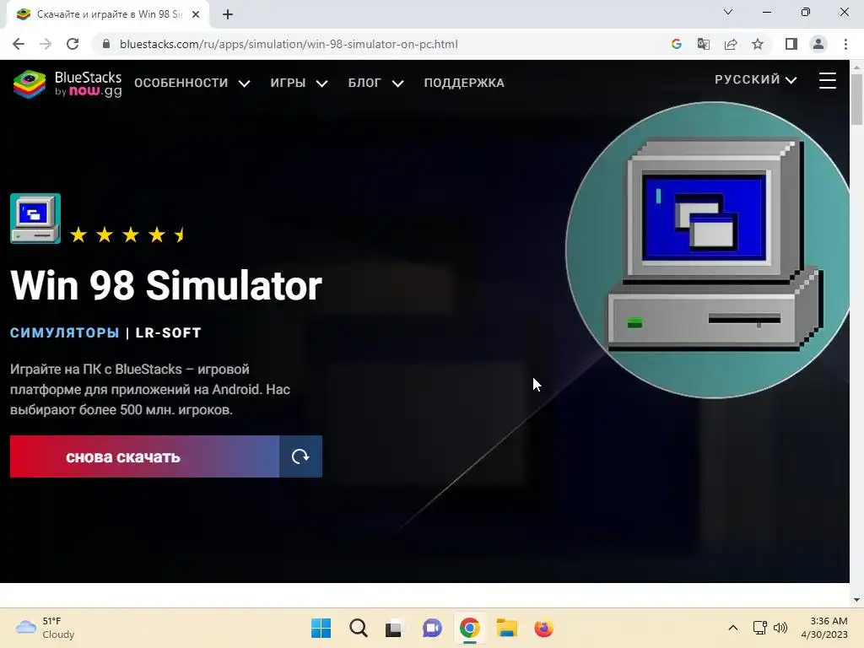Open Chrome's three-dot menu
Image resolution: width=864 pixels, height=648 pixels.
click(x=845, y=44)
